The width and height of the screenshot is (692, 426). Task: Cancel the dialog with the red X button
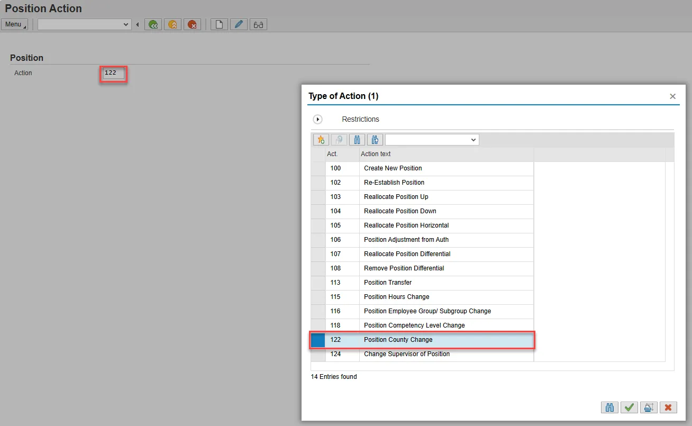pyautogui.click(x=668, y=407)
